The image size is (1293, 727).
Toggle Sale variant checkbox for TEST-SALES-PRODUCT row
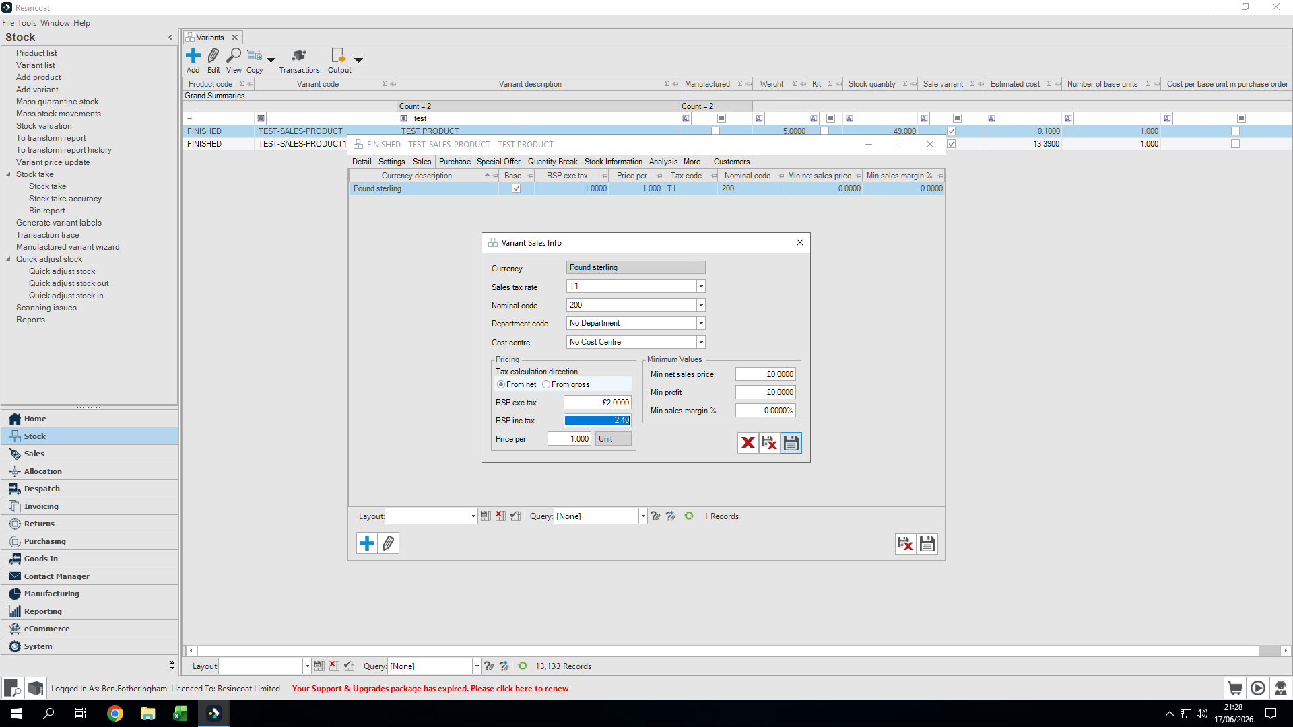[952, 131]
